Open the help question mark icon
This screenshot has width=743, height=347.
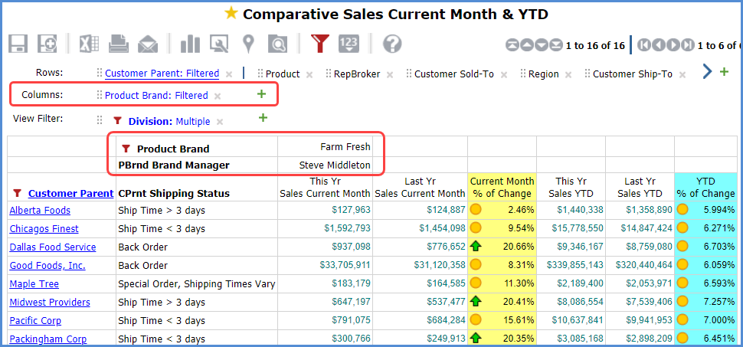[x=392, y=44]
